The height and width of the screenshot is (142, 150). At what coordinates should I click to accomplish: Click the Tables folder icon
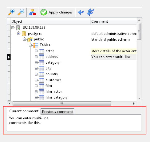(36, 45)
